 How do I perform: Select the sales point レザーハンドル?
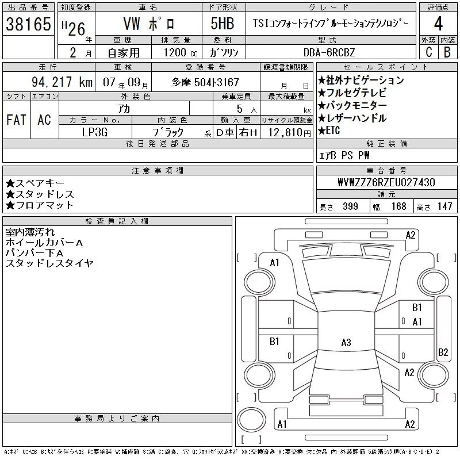tap(352, 118)
